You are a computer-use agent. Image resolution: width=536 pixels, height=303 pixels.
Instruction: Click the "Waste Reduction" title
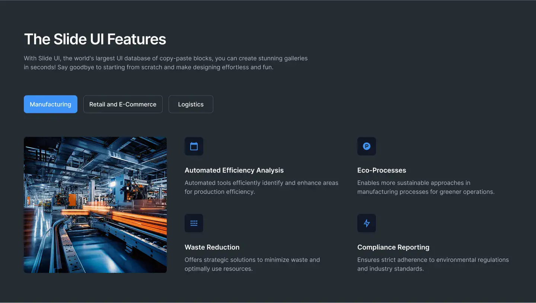tap(212, 247)
